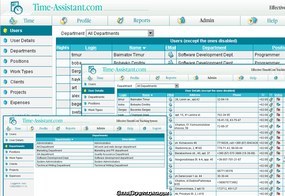Select Users in the main sidebar

tap(26, 31)
